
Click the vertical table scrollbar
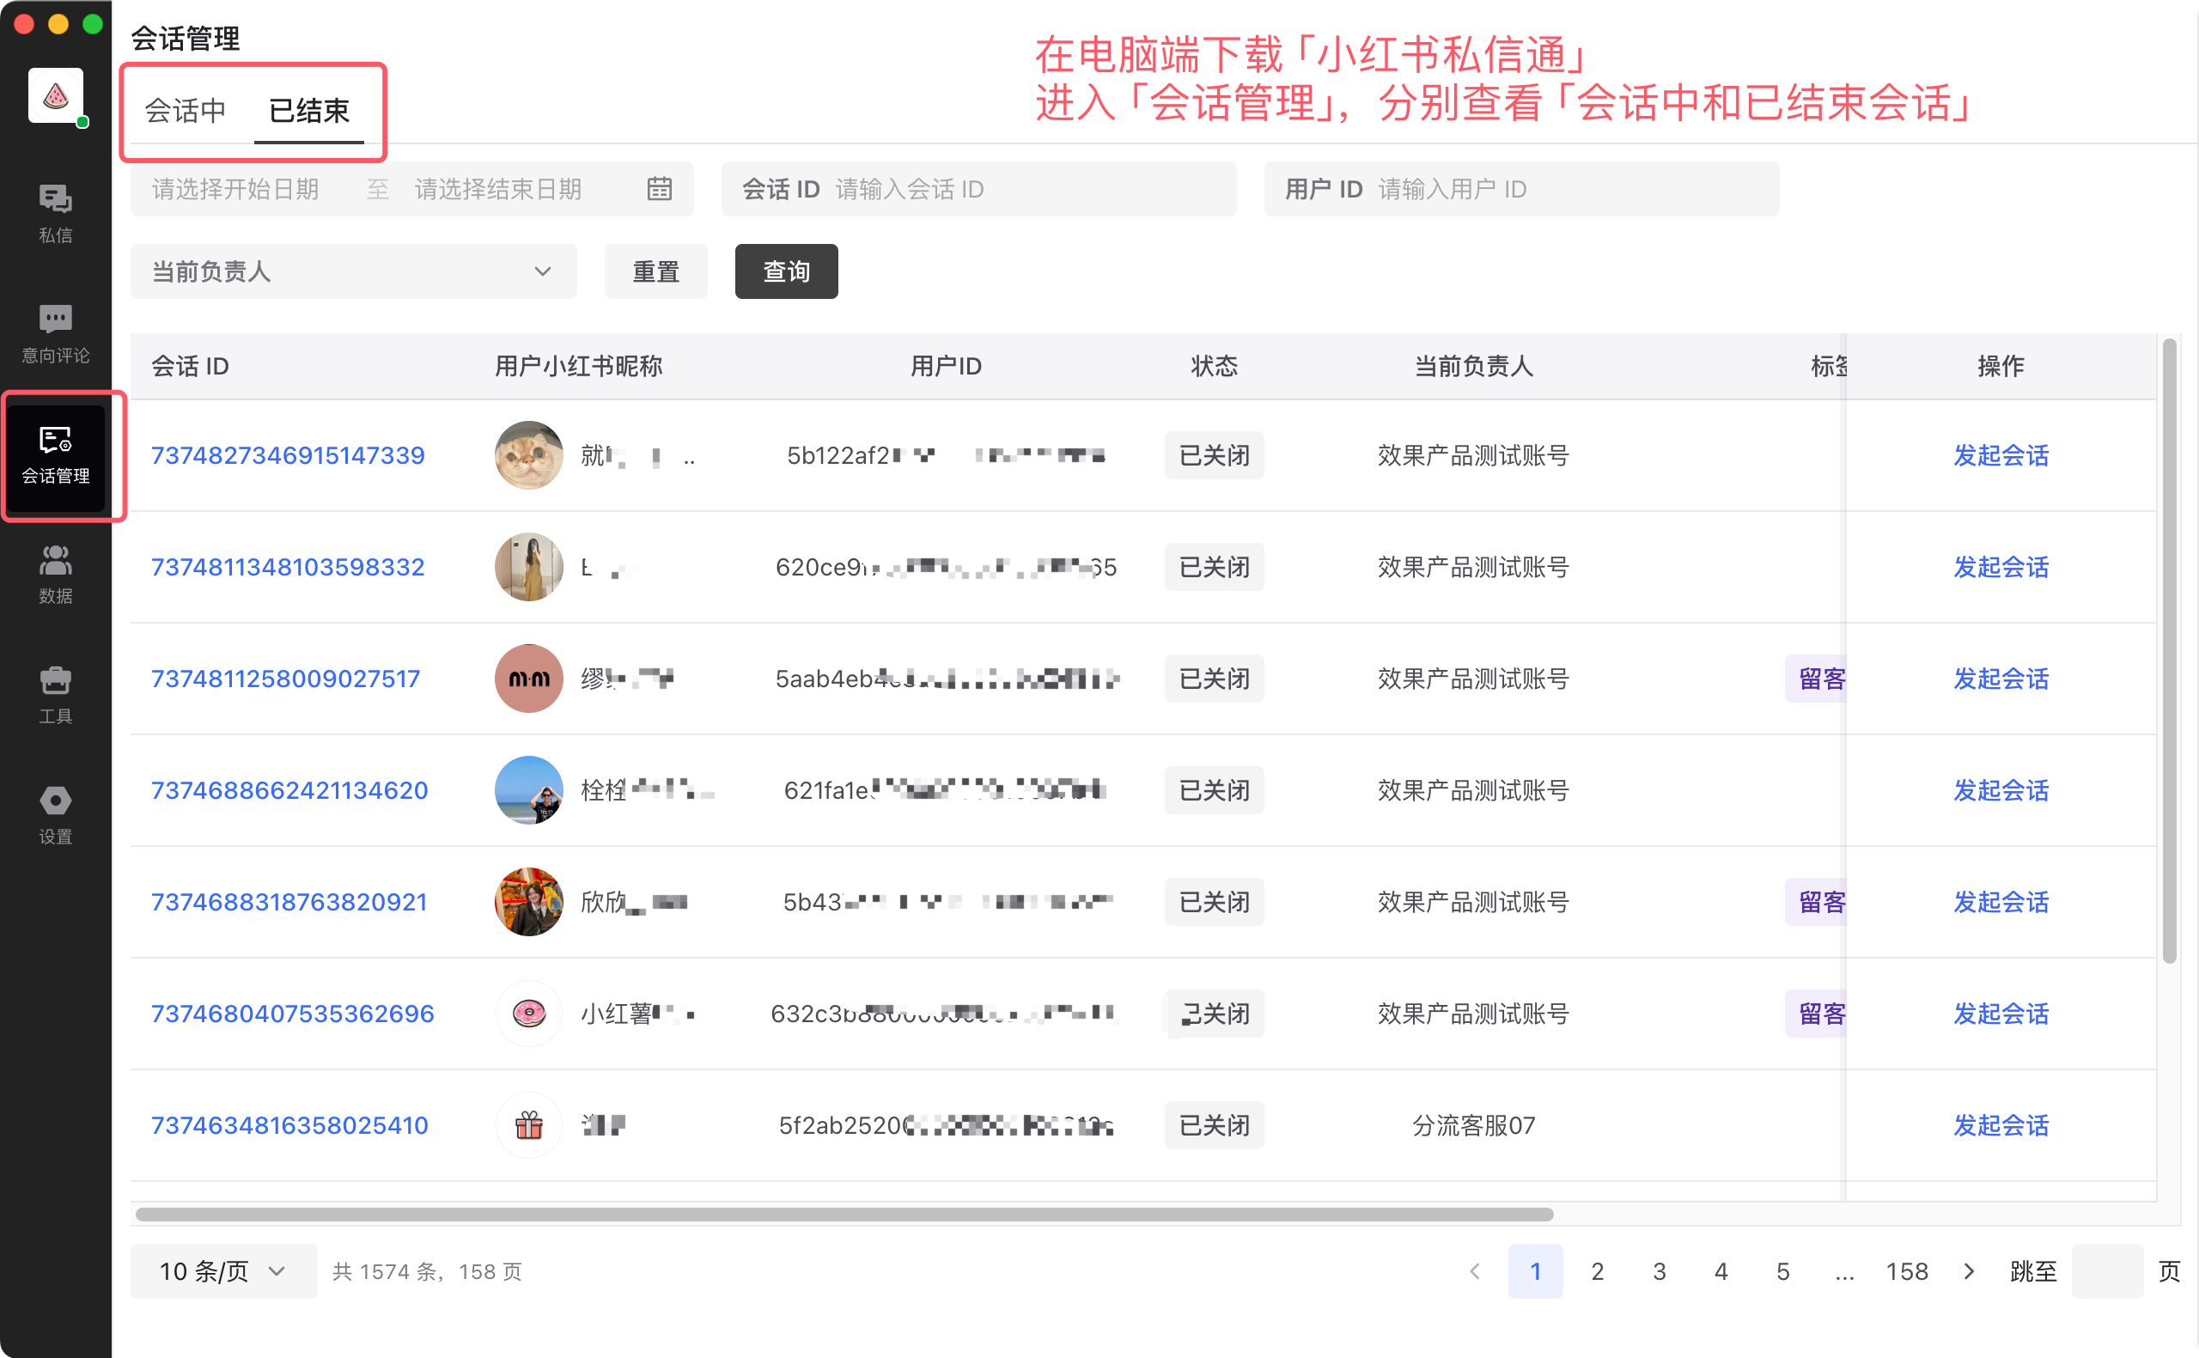pyautogui.click(x=2170, y=651)
